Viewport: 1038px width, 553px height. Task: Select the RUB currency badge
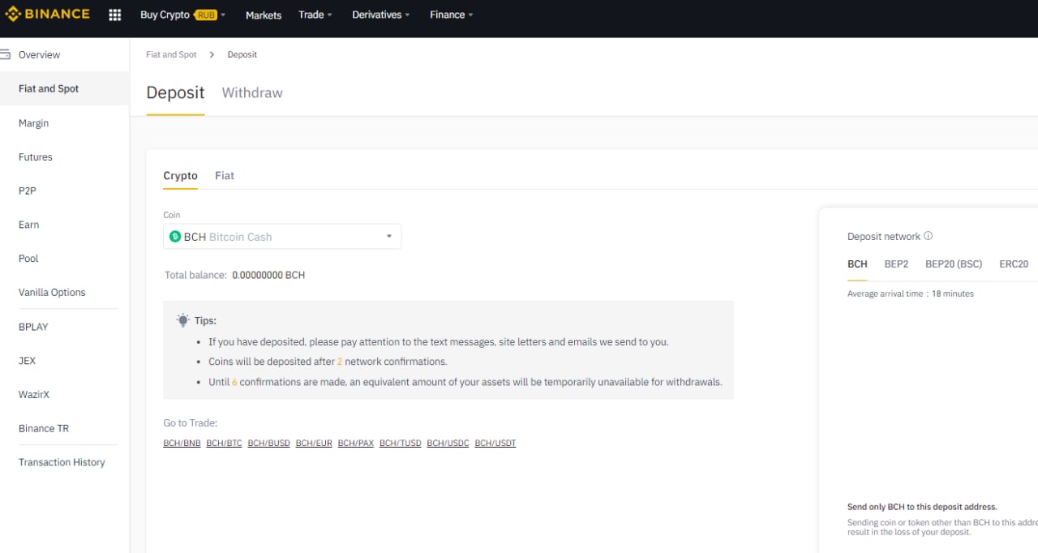point(205,15)
